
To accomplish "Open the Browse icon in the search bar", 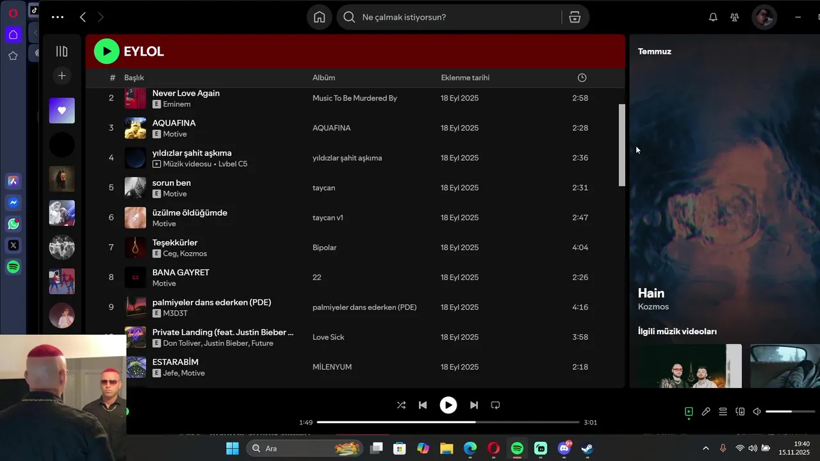I will 575,17.
